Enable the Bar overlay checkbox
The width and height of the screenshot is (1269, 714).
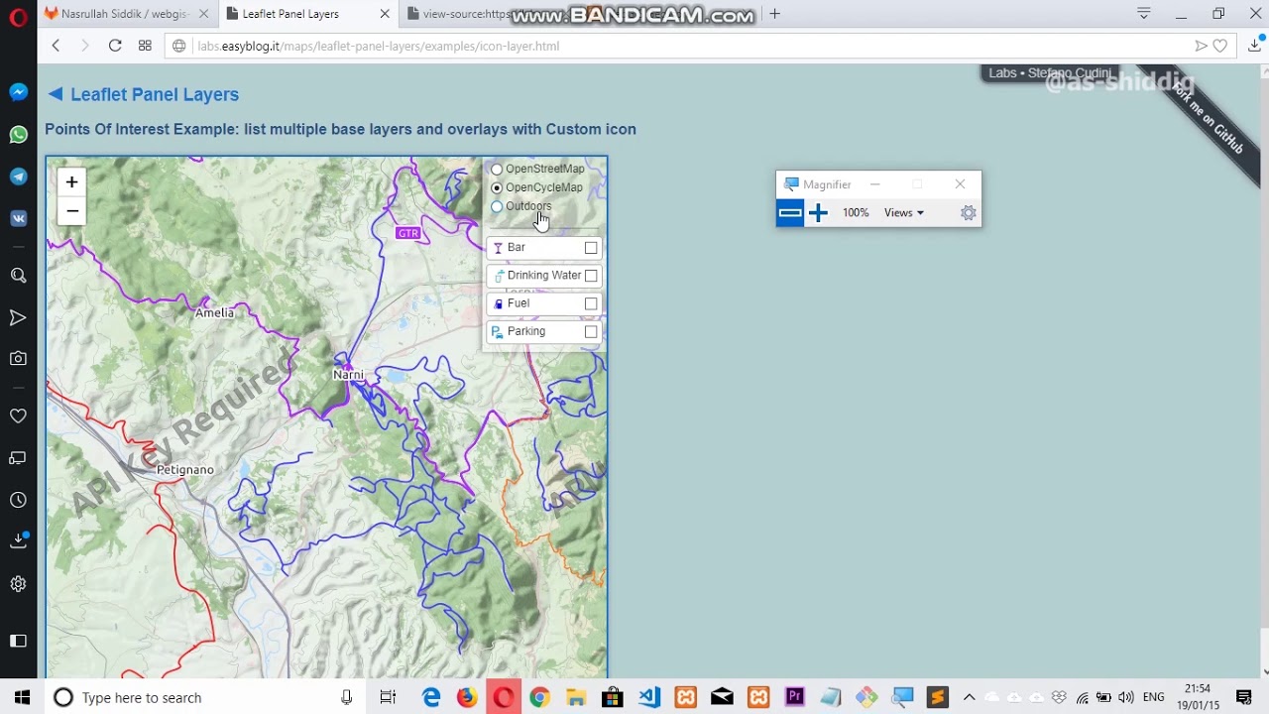(x=591, y=248)
